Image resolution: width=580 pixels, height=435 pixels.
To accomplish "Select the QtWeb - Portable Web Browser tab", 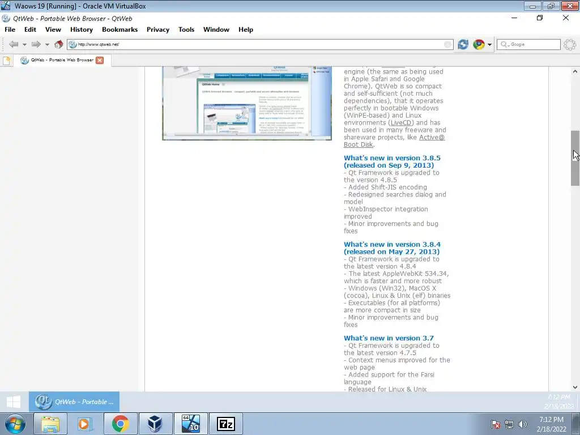I will point(62,60).
